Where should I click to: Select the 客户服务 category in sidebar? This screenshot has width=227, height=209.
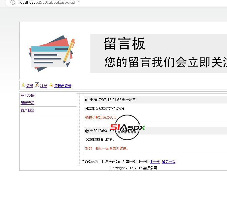(x=28, y=110)
